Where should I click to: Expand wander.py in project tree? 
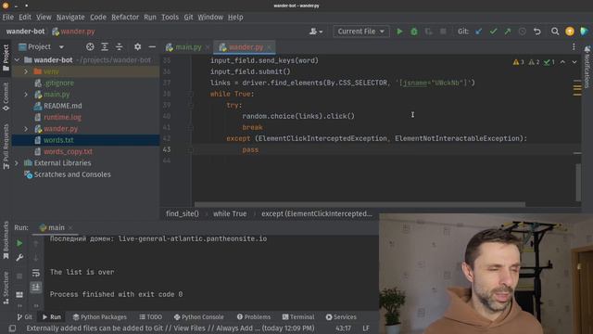point(26,129)
